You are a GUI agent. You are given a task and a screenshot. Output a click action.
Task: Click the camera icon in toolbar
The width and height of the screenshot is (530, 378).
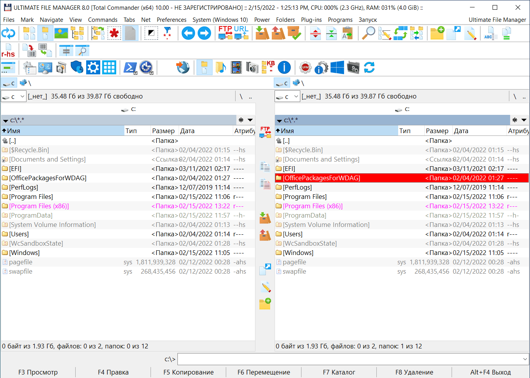coord(252,67)
